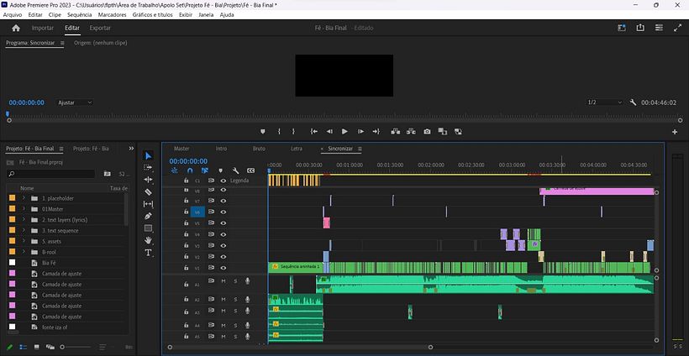Open the Button Editor plus icon

coord(675,132)
